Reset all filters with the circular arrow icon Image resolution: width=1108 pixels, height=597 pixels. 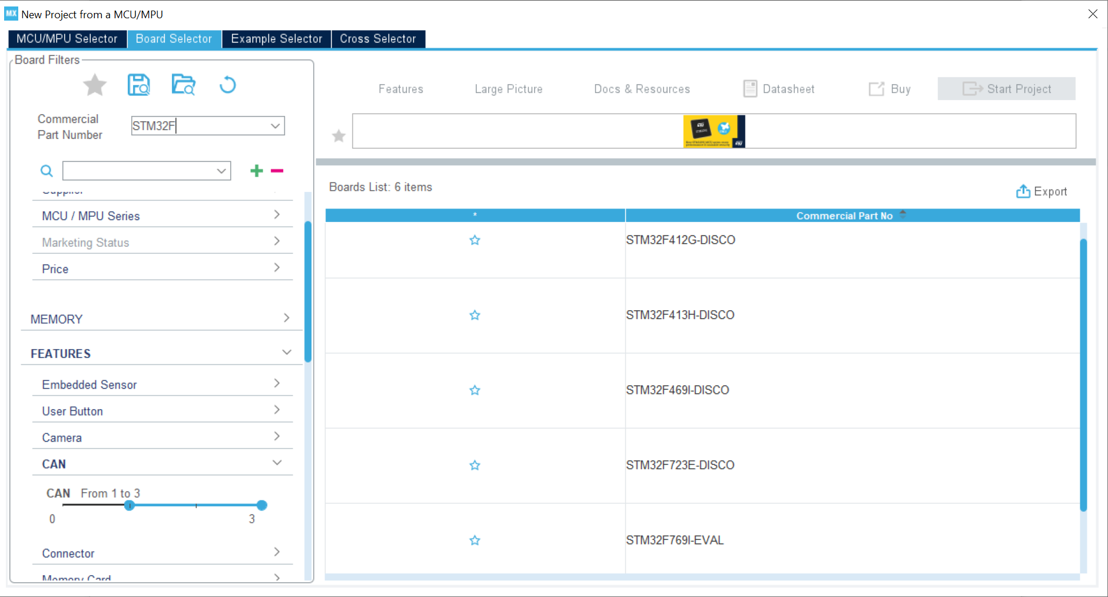(x=228, y=85)
